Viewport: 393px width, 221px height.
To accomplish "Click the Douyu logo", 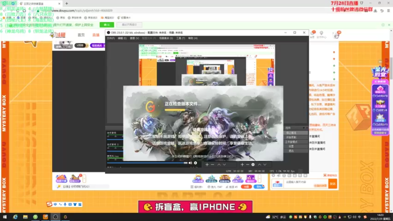I will tap(58, 35).
